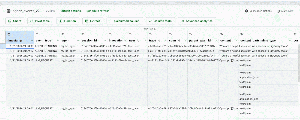This screenshot has width=300, height=120.
Task: Click the 36 Rows count label
Action: tap(51, 11)
